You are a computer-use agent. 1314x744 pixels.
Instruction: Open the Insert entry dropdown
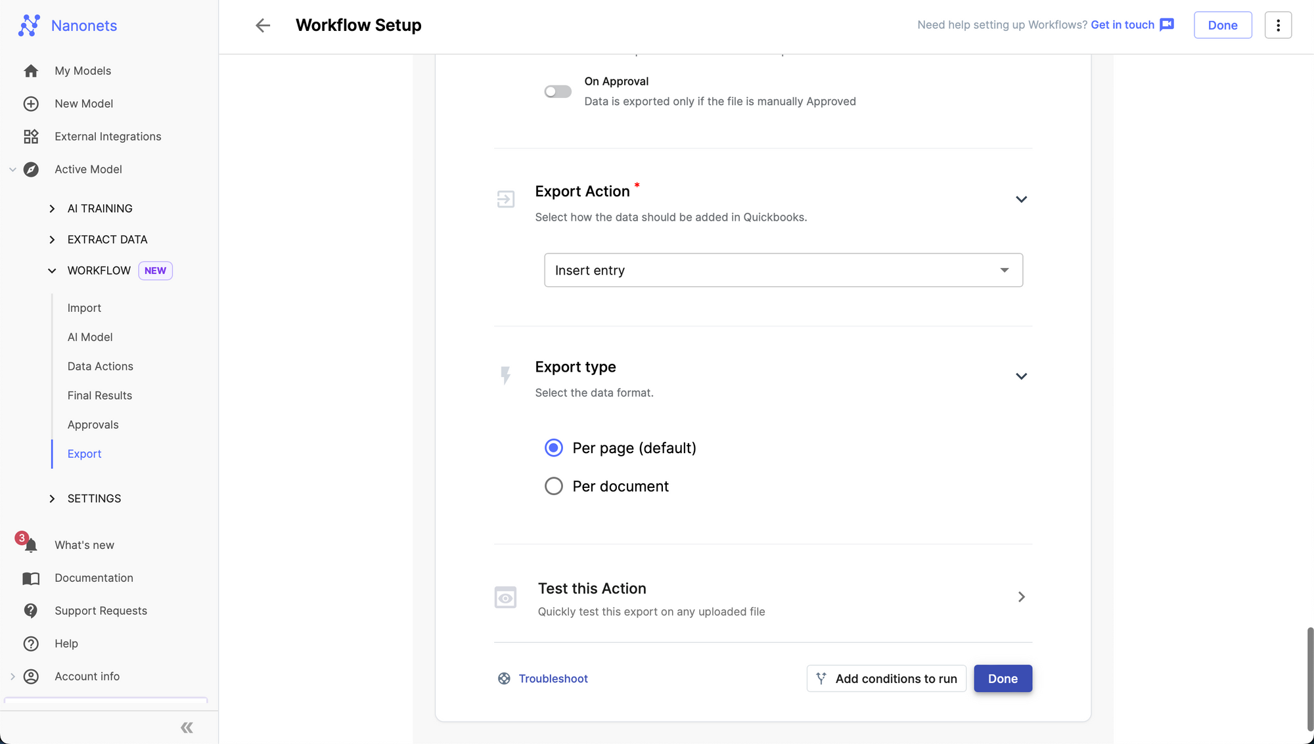coord(783,270)
